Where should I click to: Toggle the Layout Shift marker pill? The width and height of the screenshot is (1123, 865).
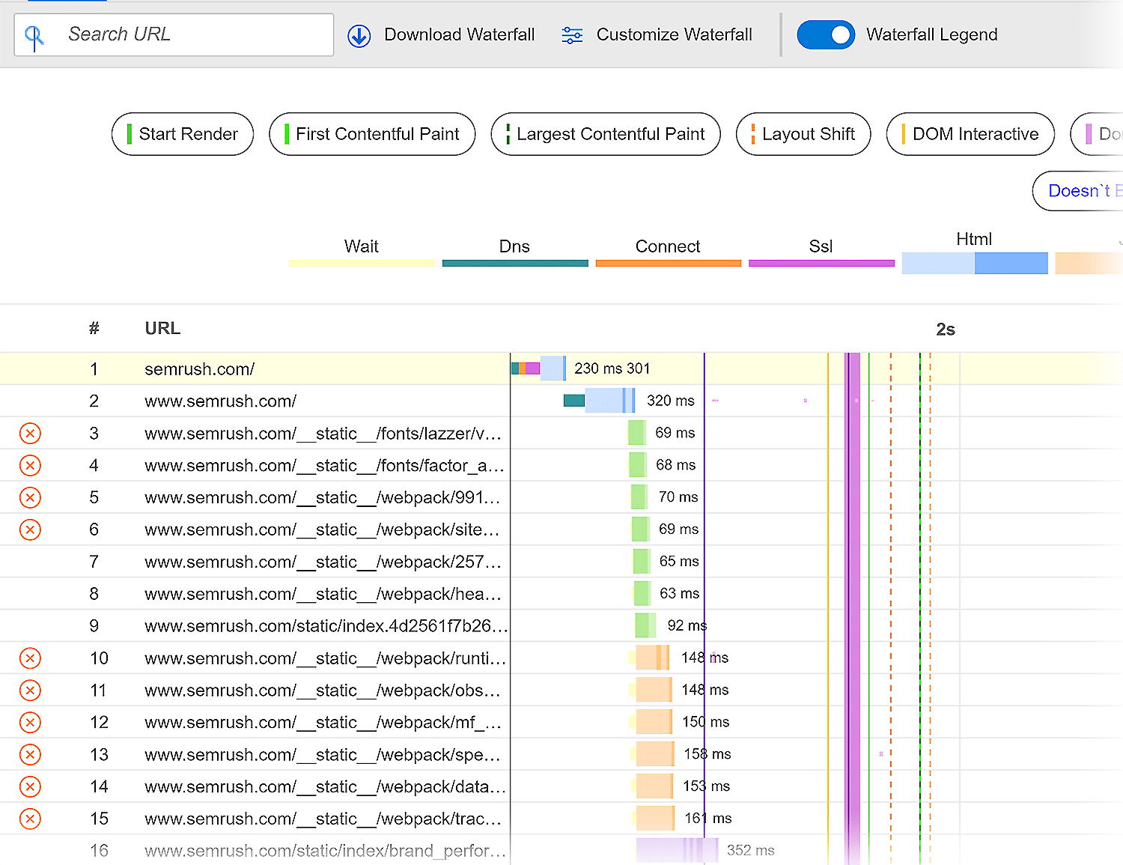(x=803, y=134)
